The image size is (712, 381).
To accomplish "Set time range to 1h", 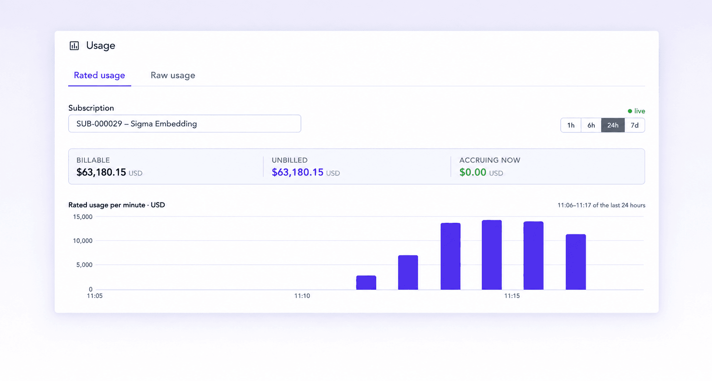I will [x=571, y=125].
